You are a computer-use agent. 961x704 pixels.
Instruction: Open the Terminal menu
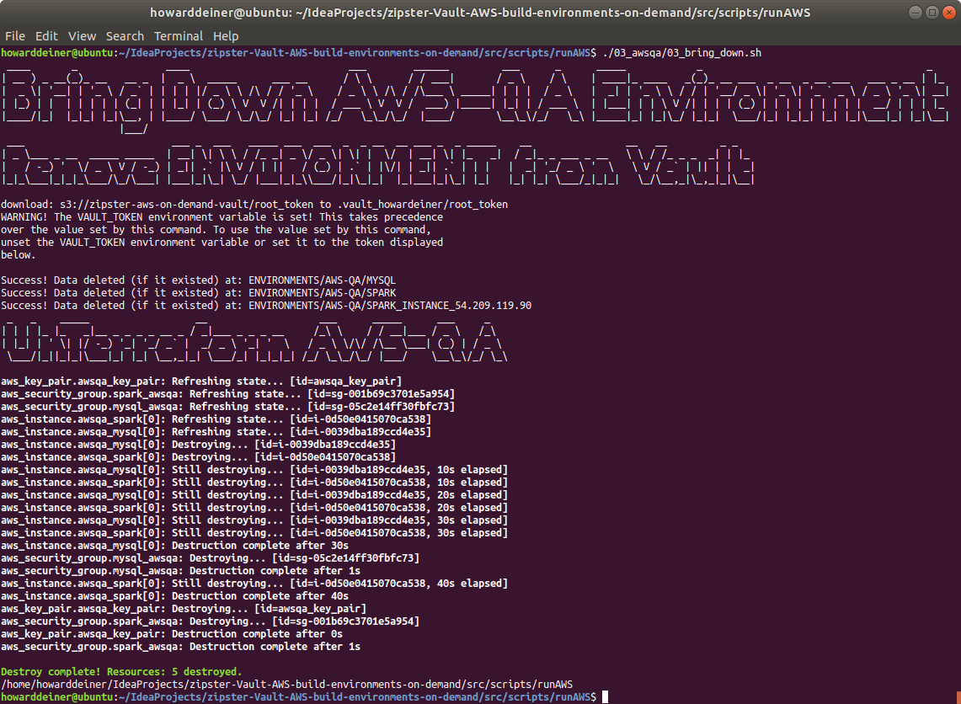click(x=179, y=36)
